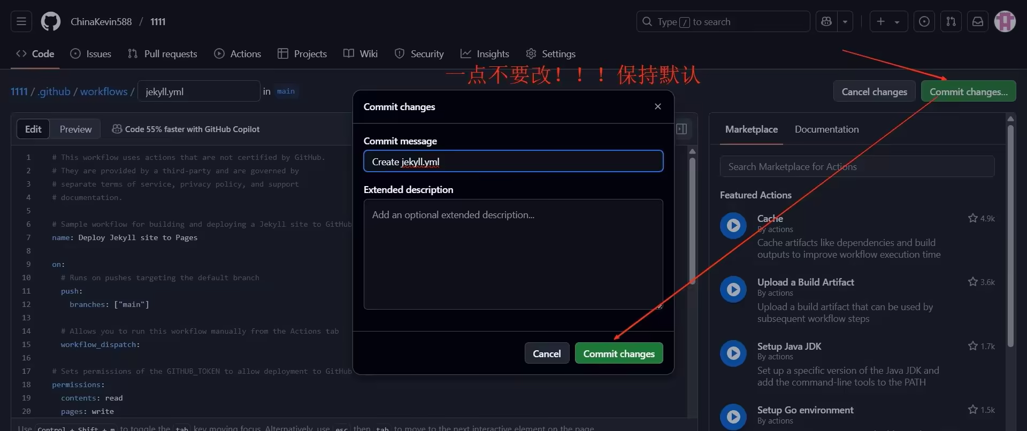The height and width of the screenshot is (431, 1027).
Task: Click the ChinaKevin588 owner link
Action: pyautogui.click(x=101, y=21)
